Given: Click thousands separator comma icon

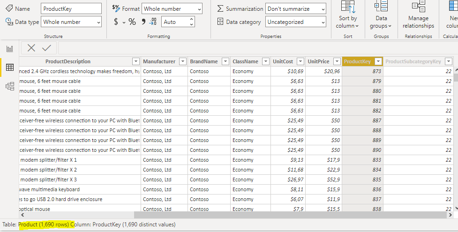Looking at the screenshot, I should 143,22.
